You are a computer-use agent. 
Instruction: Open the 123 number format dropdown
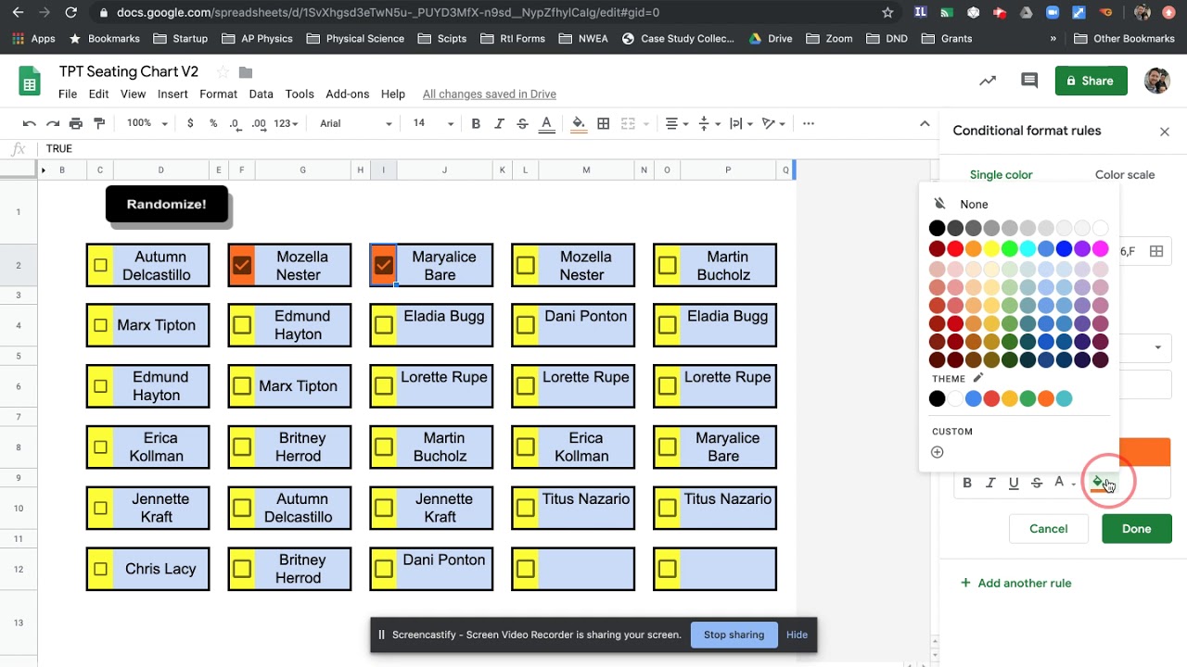pyautogui.click(x=287, y=123)
